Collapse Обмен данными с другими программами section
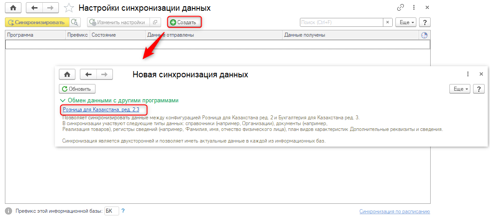 62,101
